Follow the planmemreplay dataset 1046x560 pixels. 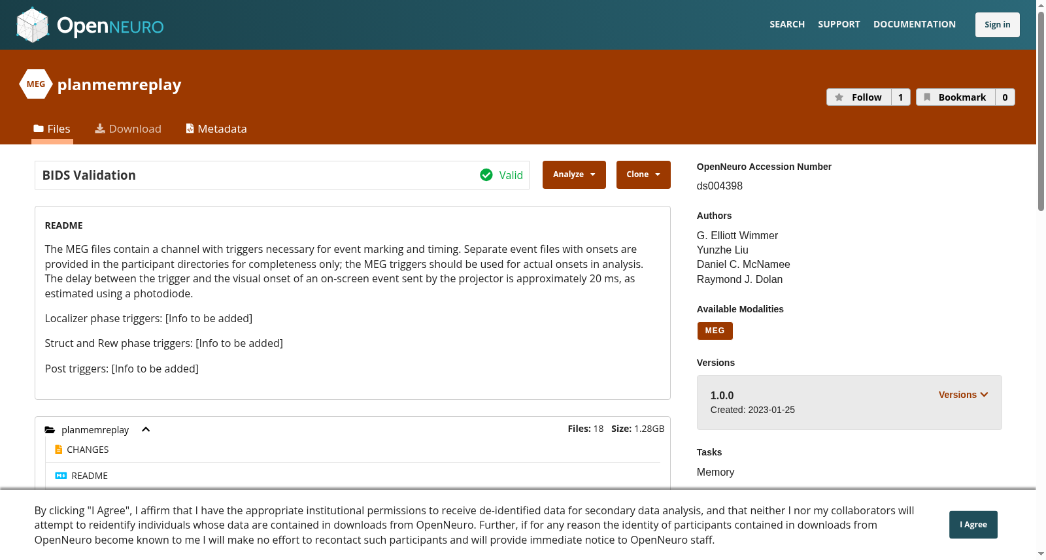[x=859, y=97]
